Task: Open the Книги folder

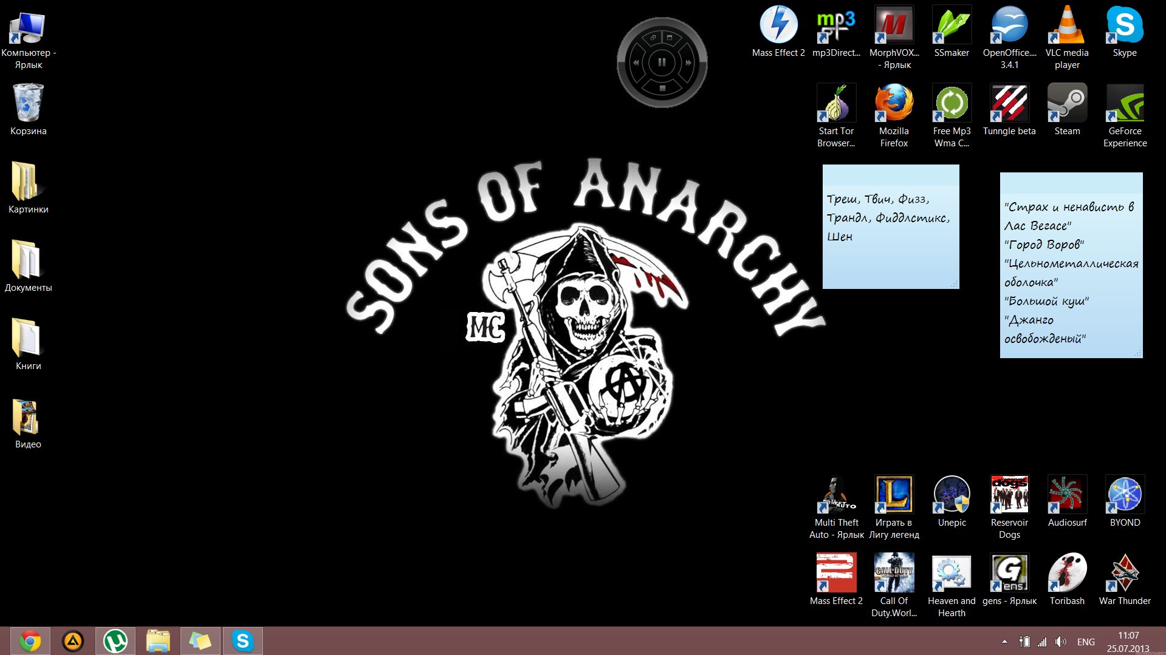Action: pyautogui.click(x=28, y=338)
